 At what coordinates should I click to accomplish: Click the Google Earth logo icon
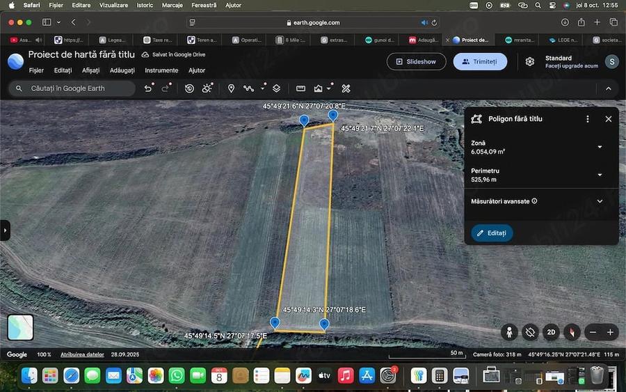15,61
